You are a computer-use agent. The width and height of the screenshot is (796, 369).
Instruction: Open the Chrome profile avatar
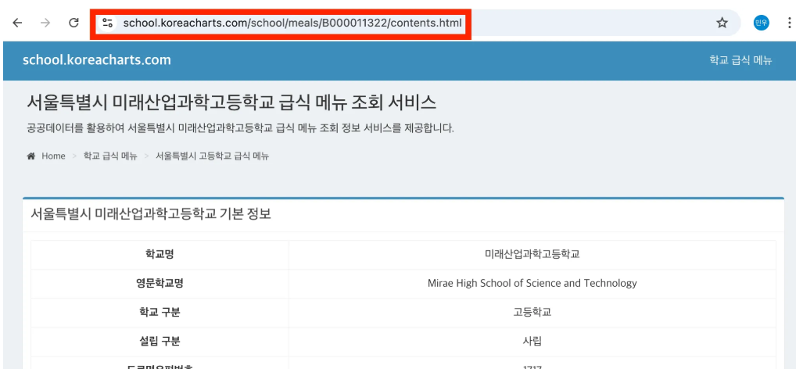click(761, 23)
